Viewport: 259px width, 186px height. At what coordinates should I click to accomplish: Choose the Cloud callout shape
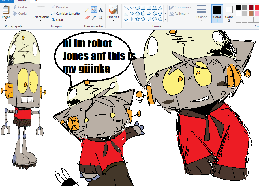[160, 19]
